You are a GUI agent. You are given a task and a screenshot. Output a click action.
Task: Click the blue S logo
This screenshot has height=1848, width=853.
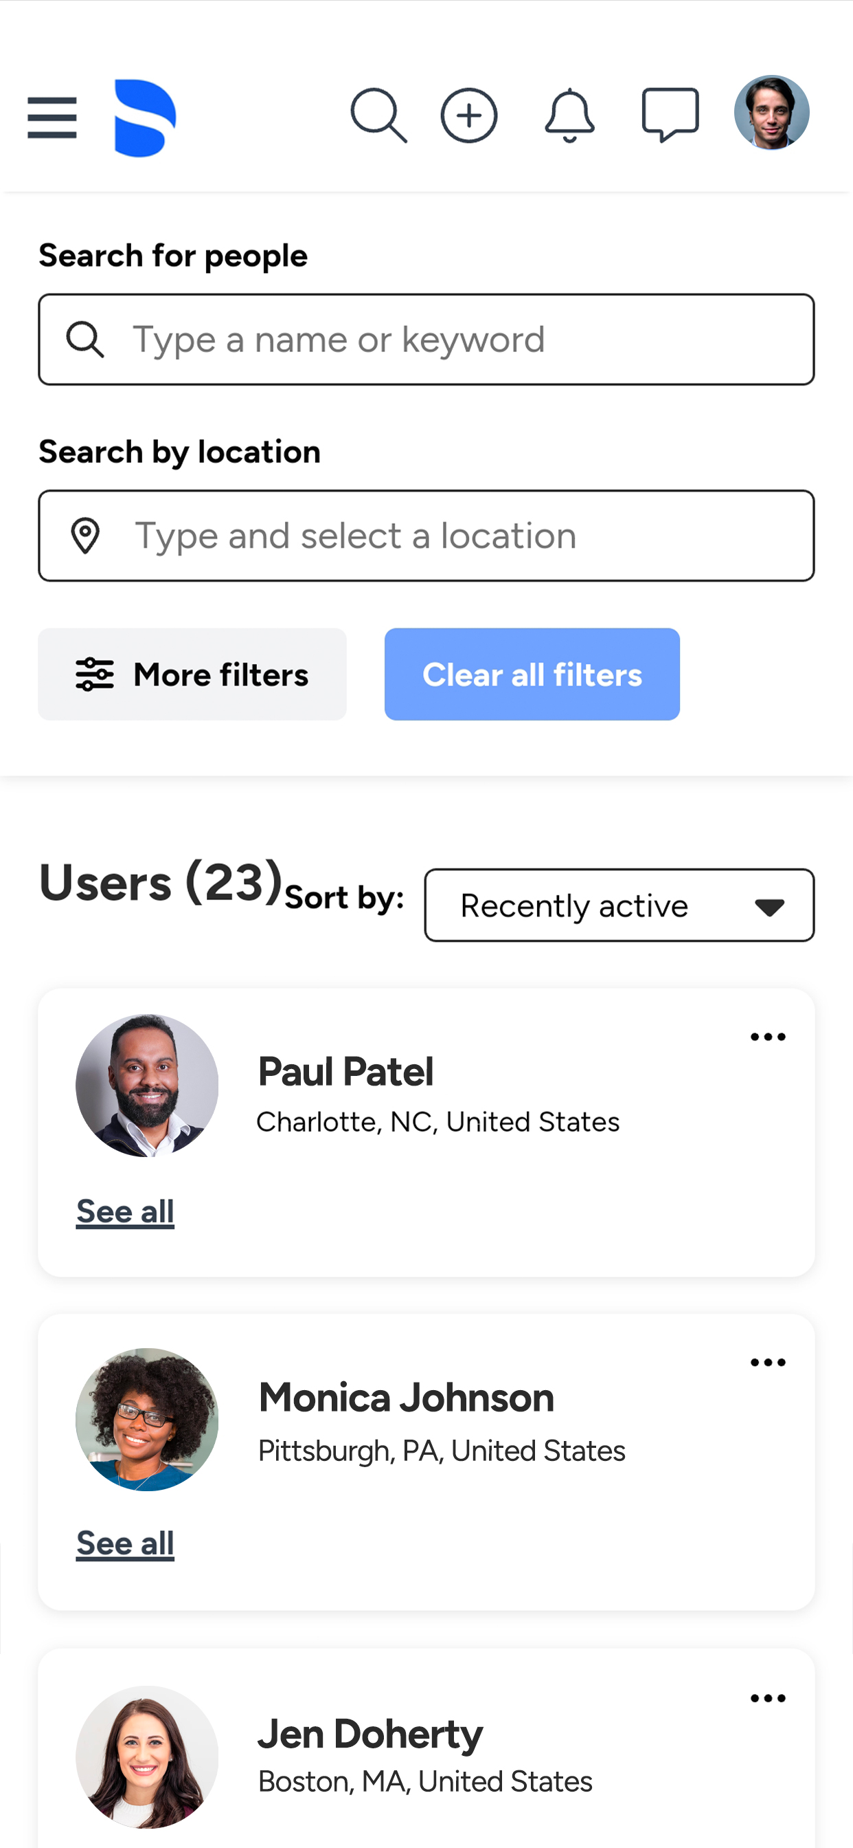coord(145,118)
